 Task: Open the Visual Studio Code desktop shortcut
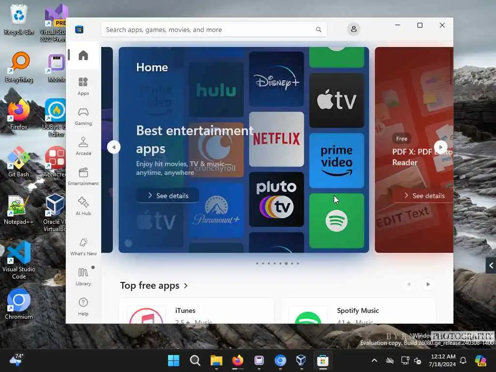point(19,260)
